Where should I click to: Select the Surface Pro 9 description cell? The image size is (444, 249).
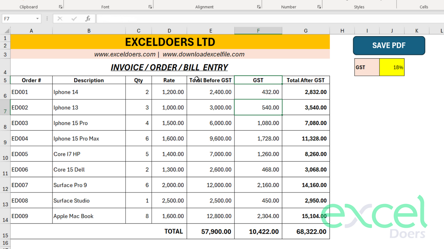click(89, 185)
